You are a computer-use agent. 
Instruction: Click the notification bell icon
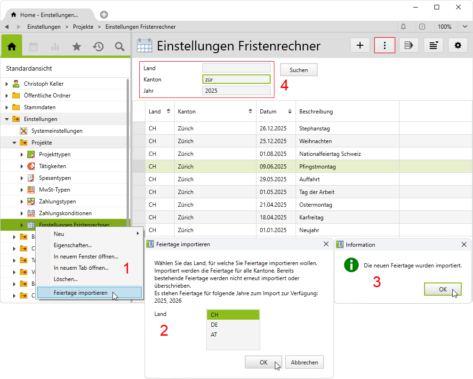[x=403, y=27]
